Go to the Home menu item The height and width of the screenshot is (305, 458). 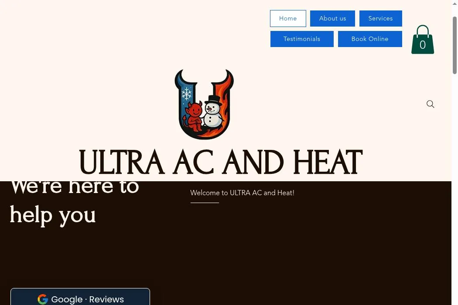(x=288, y=18)
